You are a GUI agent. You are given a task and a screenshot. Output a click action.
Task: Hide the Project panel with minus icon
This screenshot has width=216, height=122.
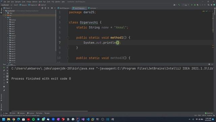point(55,8)
